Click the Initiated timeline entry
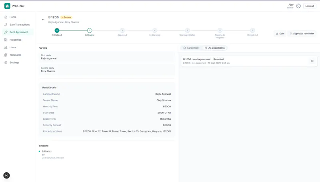Image resolution: width=320 pixels, height=182 pixels. [x=47, y=151]
